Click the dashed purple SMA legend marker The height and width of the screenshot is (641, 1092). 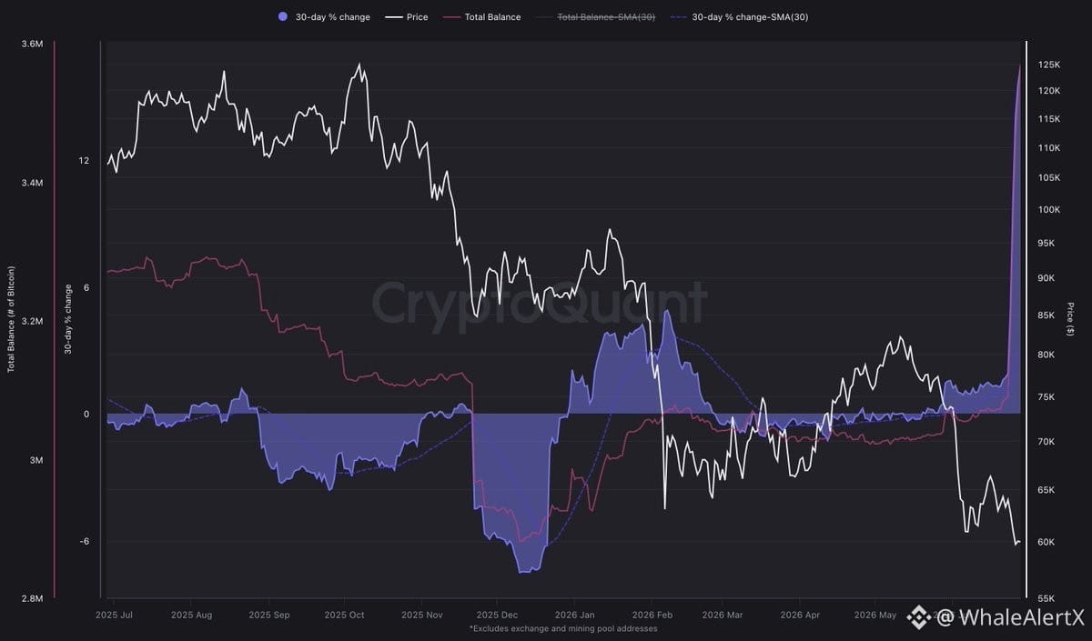[679, 17]
